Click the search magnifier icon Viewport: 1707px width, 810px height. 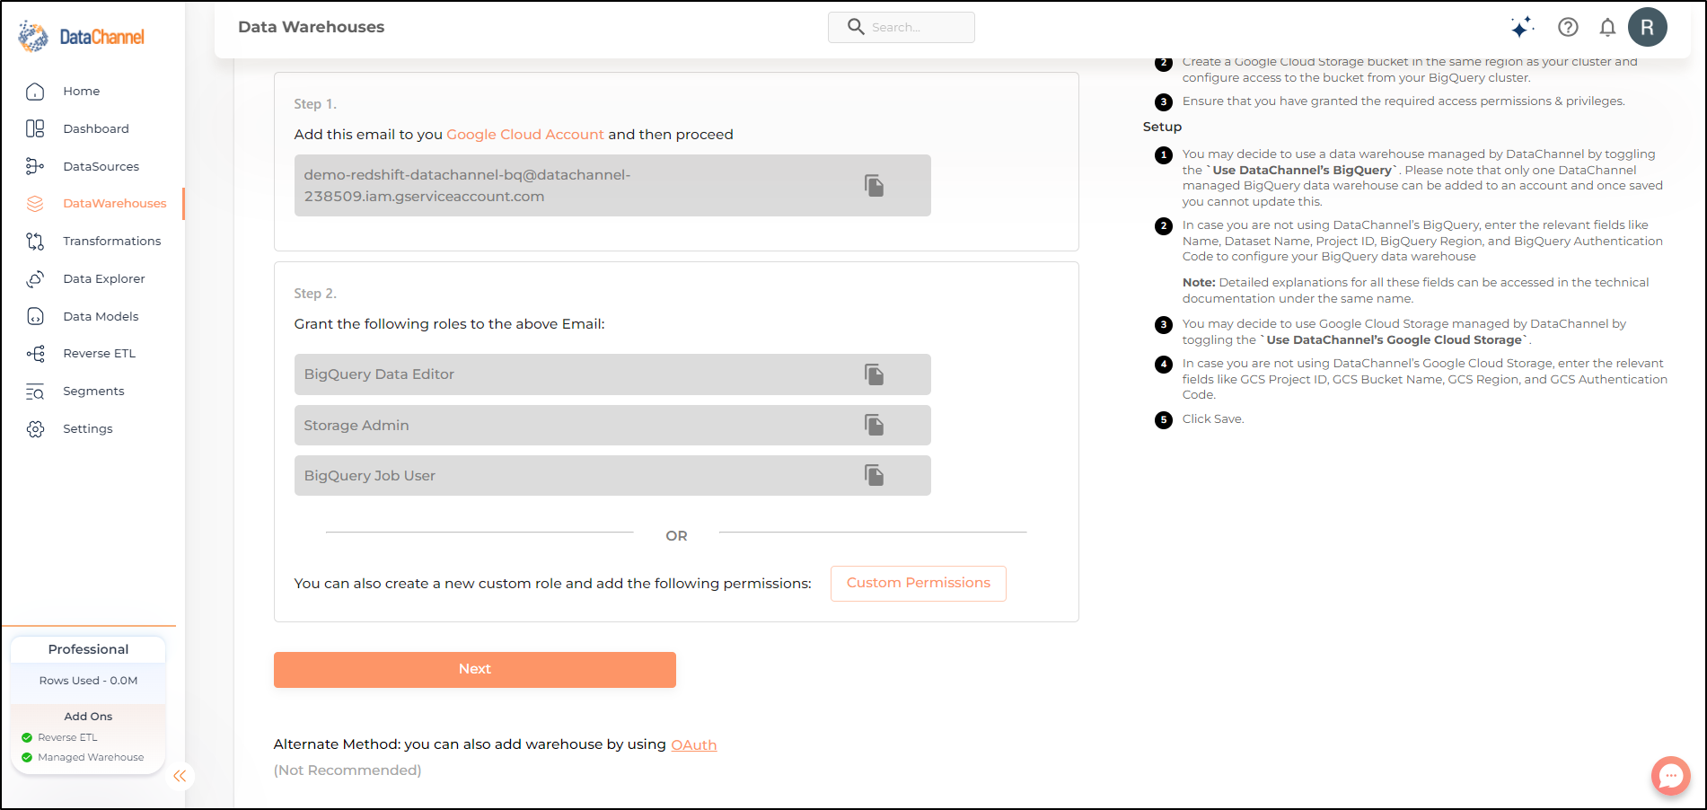pyautogui.click(x=856, y=27)
